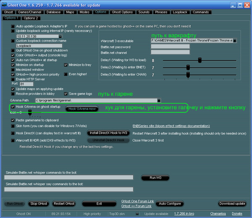Image resolution: width=252 pixels, height=218 pixels.
Task: Open the Ghost Options tab
Action: 123,12
